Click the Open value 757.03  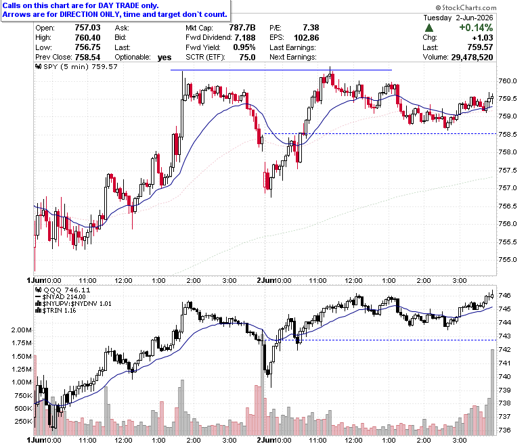click(87, 28)
